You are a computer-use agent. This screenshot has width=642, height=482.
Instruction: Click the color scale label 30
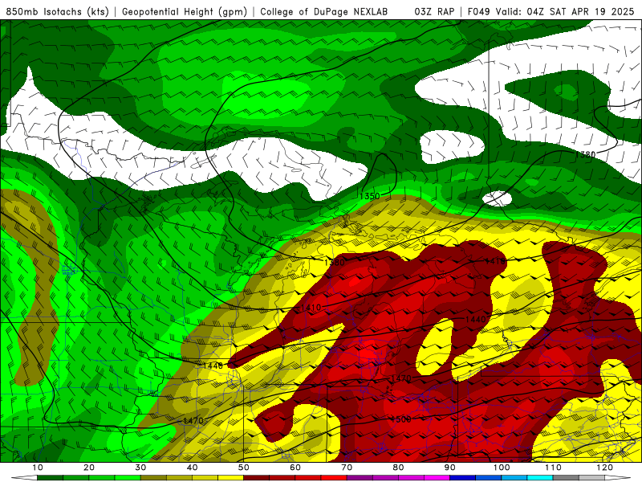(x=140, y=468)
